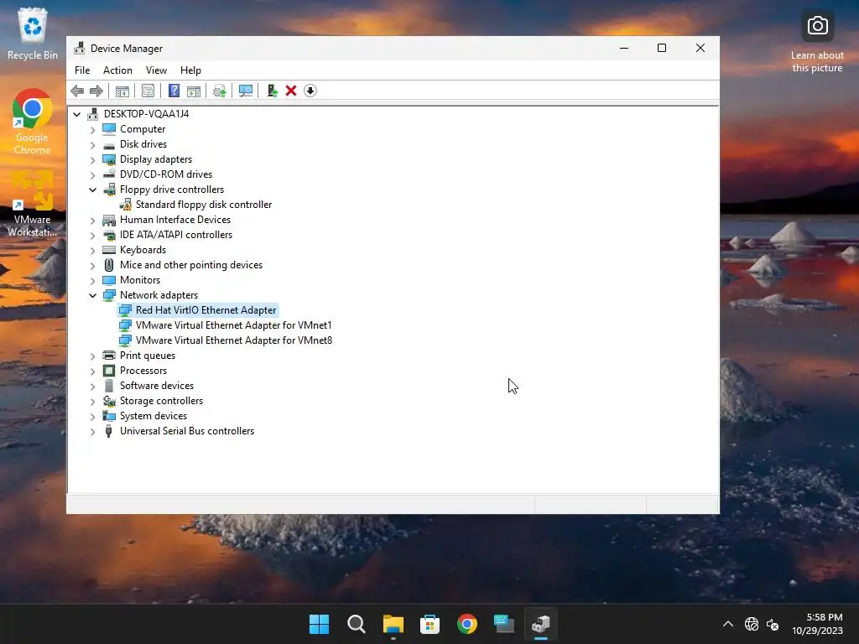Open the clock showing 5:58 PM

tap(817, 624)
